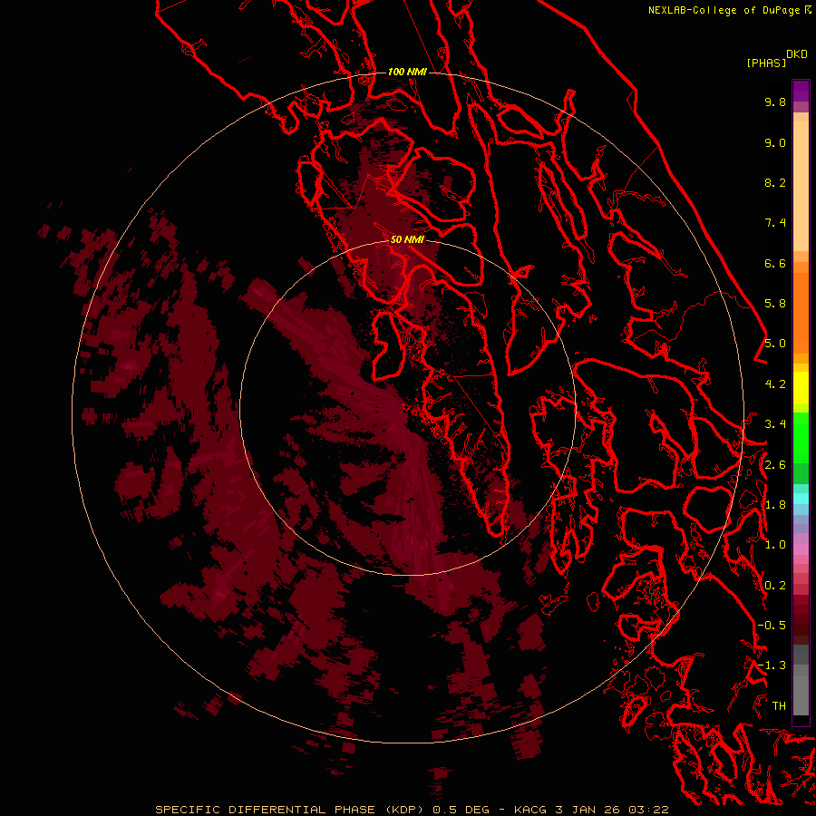Screen dimensions: 816x816
Task: Click the 9.0 value on the color scale
Action: 775,142
